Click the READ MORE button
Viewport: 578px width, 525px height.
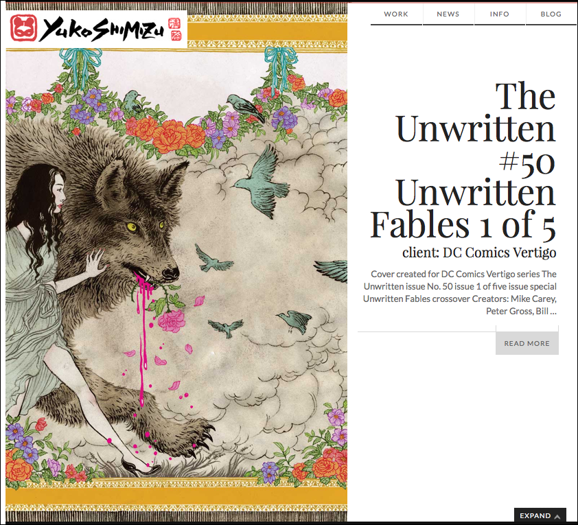(x=527, y=343)
